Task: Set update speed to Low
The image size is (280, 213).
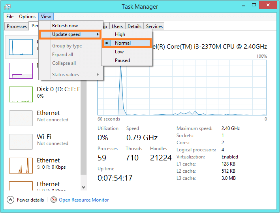Action: pyautogui.click(x=119, y=52)
